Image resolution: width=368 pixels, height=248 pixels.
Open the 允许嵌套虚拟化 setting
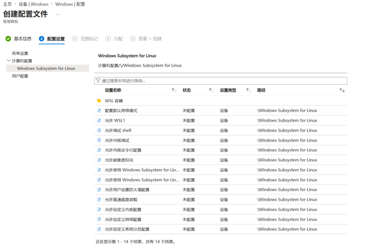(x=119, y=160)
